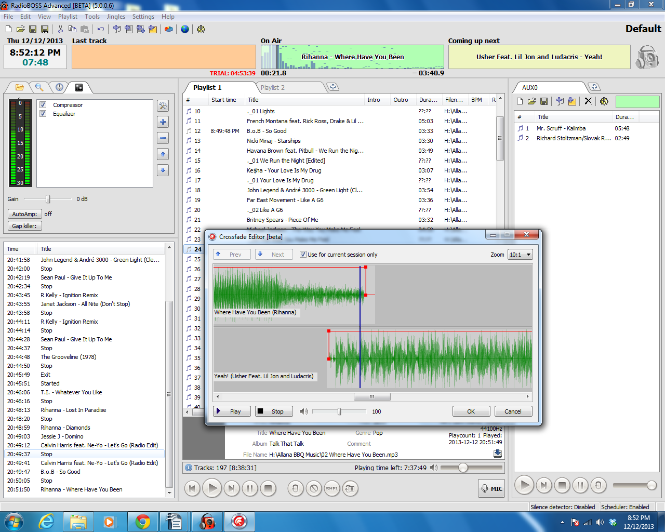Undo the last action in main toolbar
Viewport: 665px width, 532px height.
(x=100, y=29)
